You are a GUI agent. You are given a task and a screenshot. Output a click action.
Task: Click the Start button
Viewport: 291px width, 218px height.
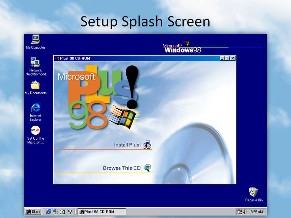coord(33,212)
